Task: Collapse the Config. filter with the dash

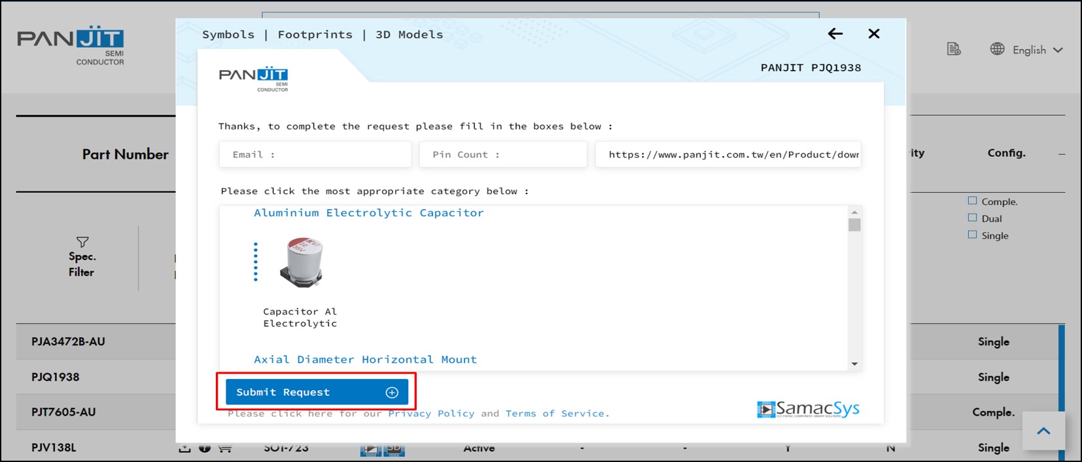Action: [1061, 154]
